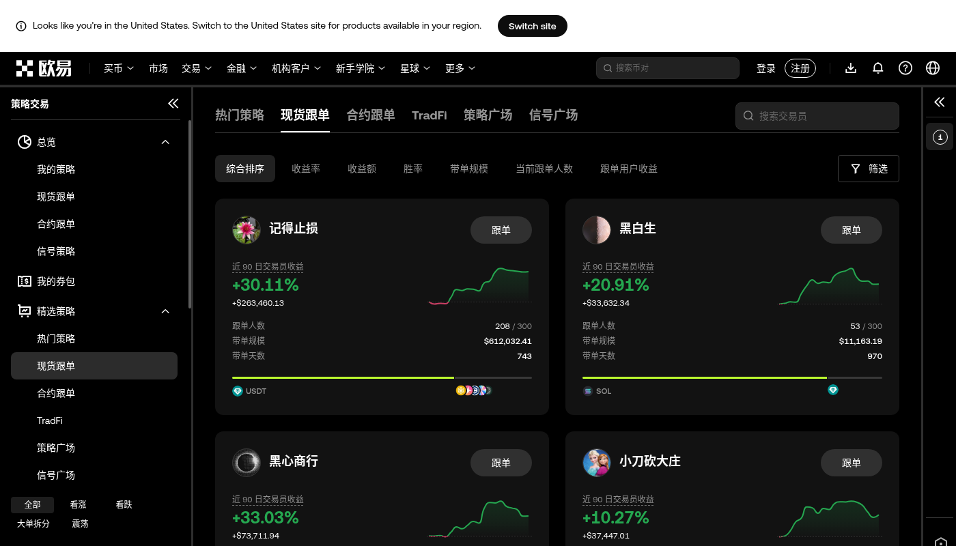Image resolution: width=956 pixels, height=546 pixels.
Task: Click the USDT coin icon in 记得止损 card
Action: 238,391
